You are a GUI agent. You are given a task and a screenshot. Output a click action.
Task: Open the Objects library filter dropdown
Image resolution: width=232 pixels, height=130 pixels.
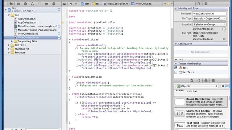[x=197, y=86]
